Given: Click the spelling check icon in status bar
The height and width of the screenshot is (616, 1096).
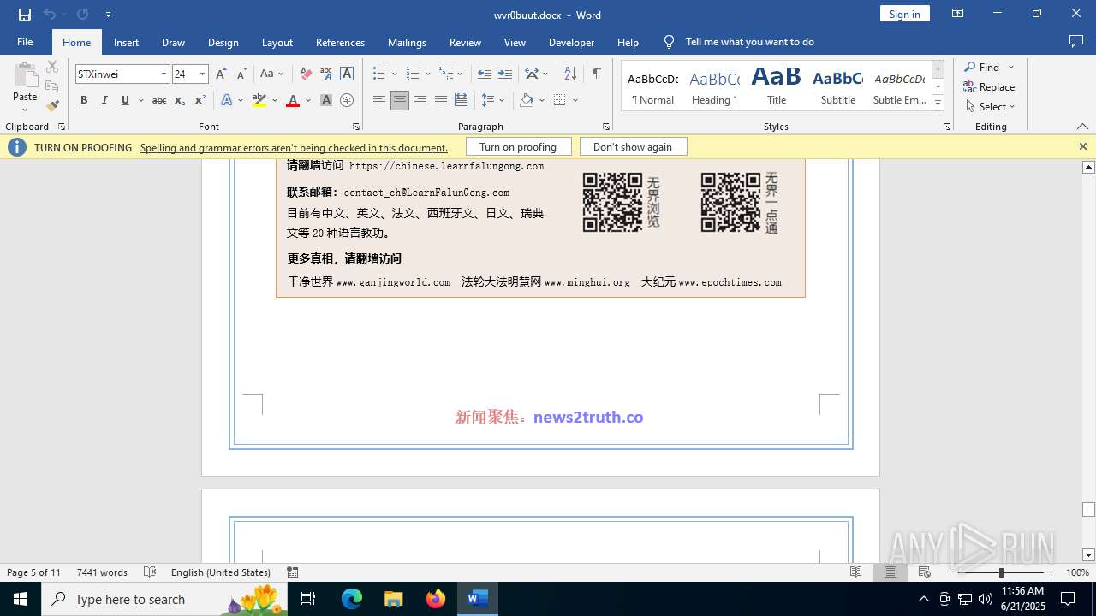Looking at the screenshot, I should 150,572.
